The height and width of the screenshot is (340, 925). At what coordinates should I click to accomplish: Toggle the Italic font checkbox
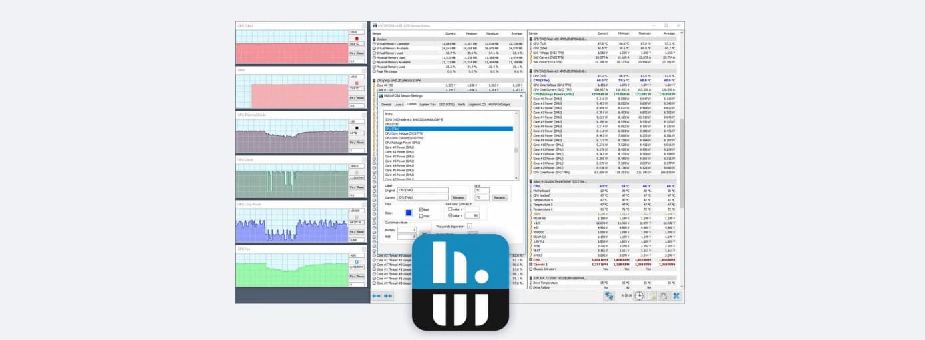click(421, 216)
